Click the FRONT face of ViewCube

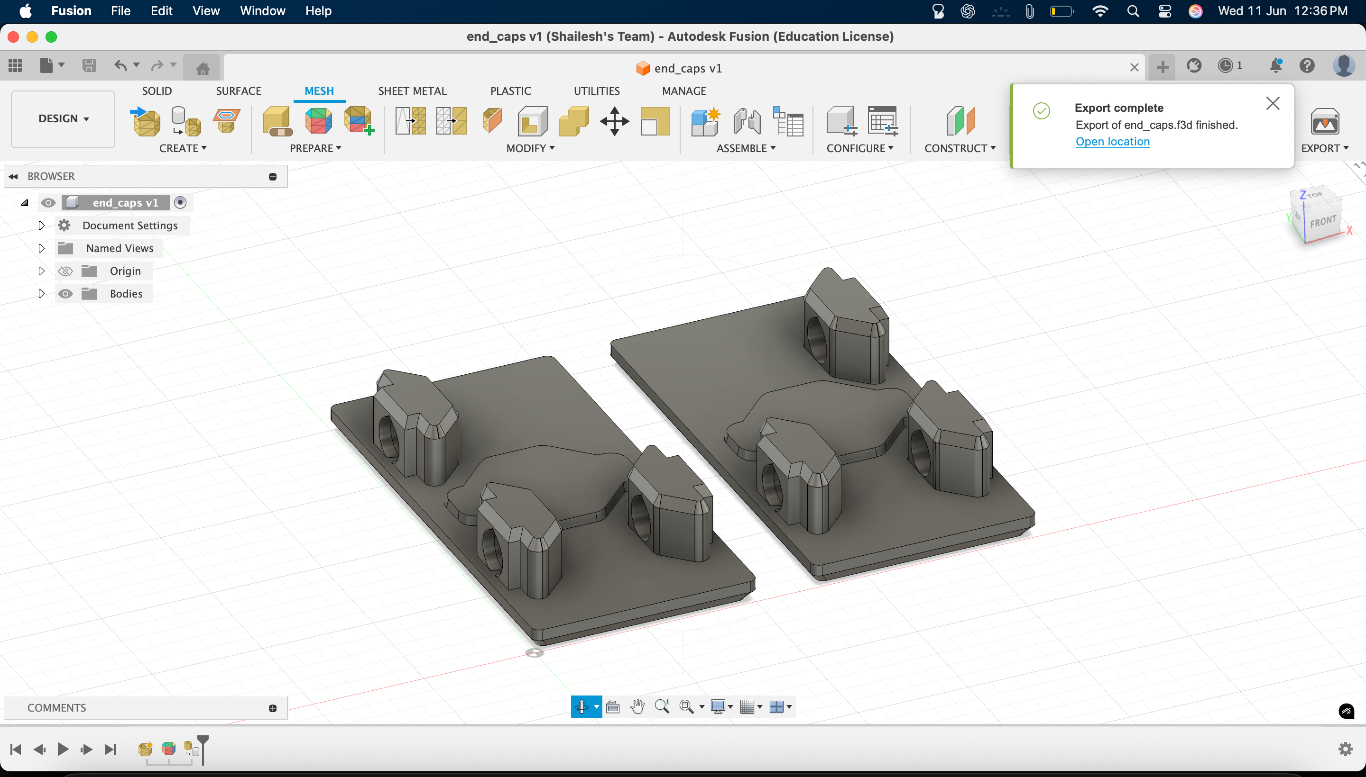(x=1322, y=221)
